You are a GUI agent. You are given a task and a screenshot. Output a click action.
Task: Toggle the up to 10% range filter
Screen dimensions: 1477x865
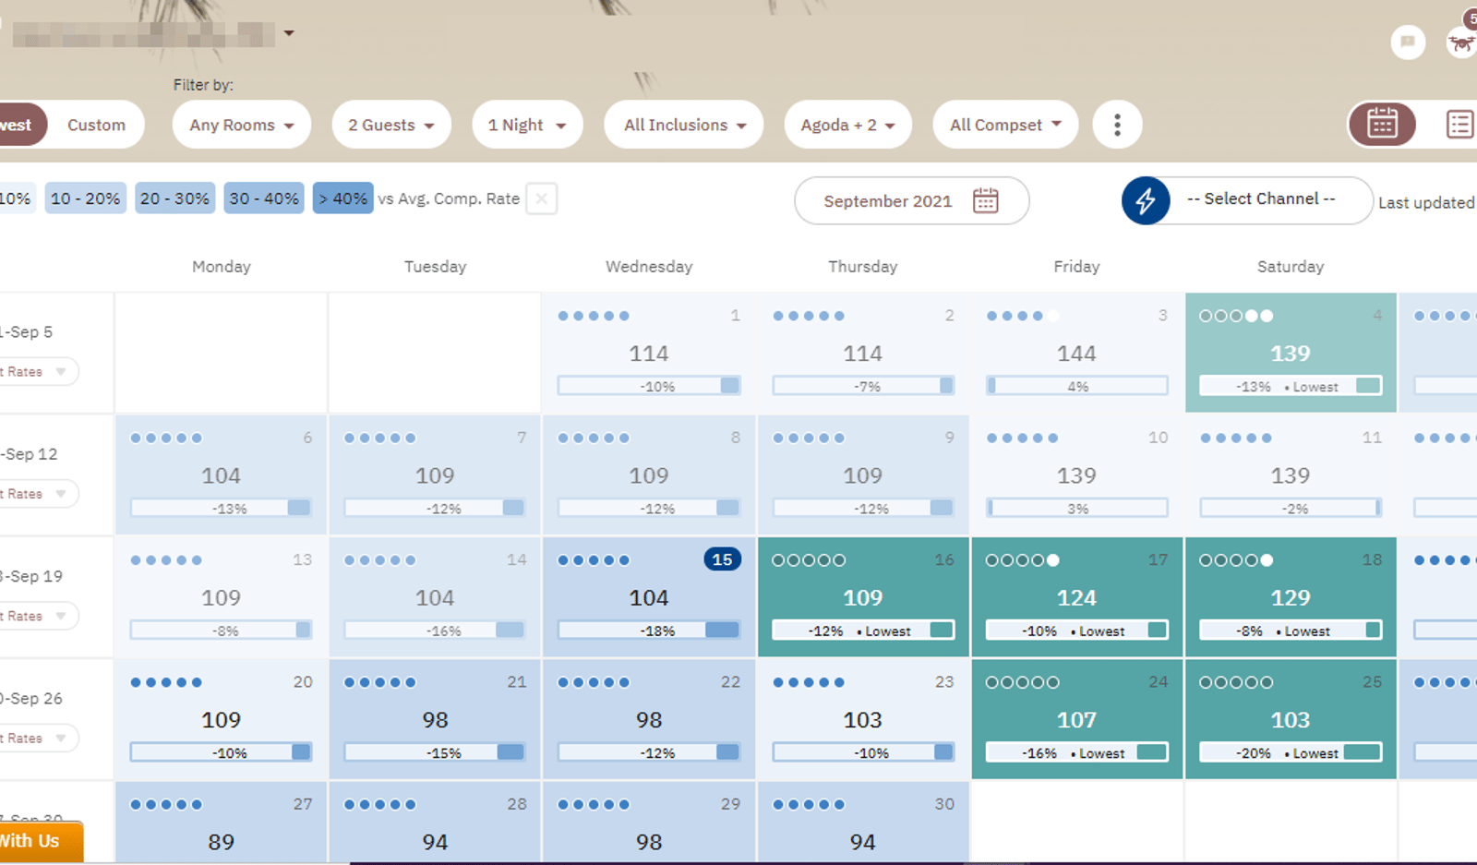(x=17, y=198)
